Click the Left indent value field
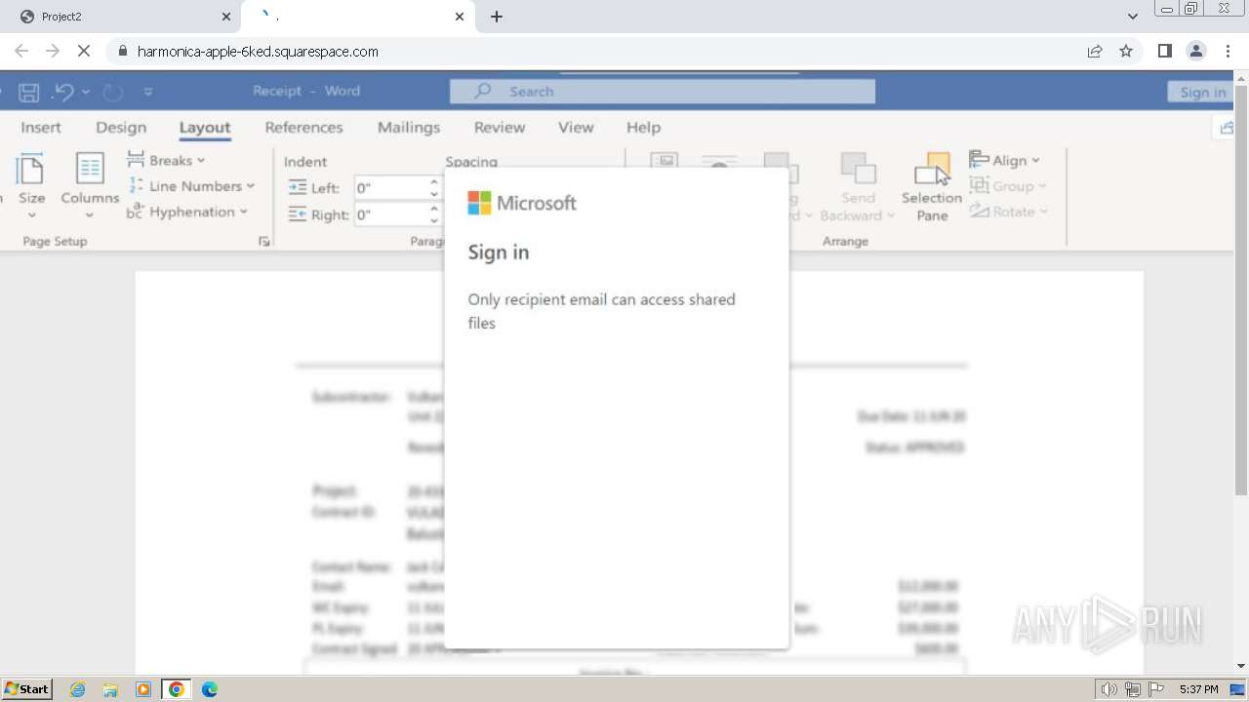Viewport: 1249px width, 702px height. [389, 188]
